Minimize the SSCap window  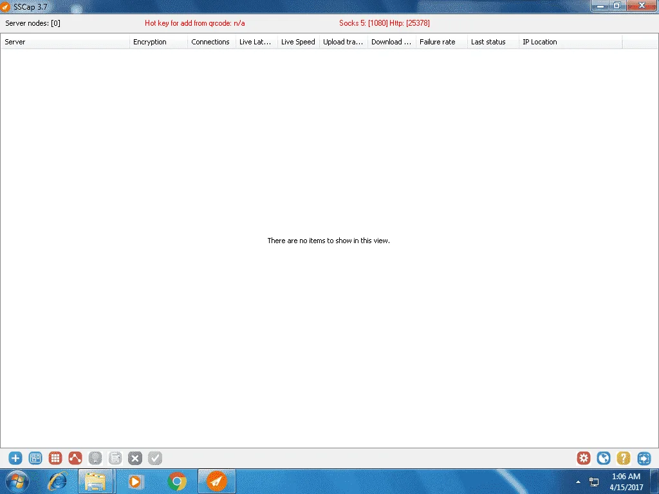pos(600,6)
